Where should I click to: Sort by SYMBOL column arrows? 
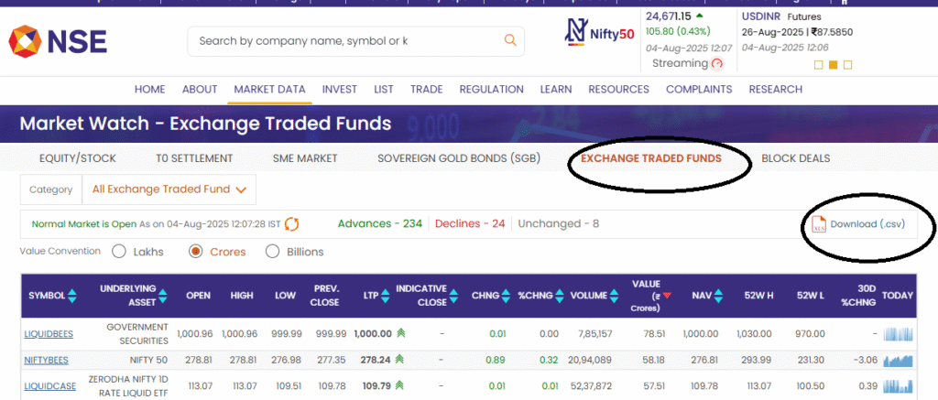(x=72, y=296)
